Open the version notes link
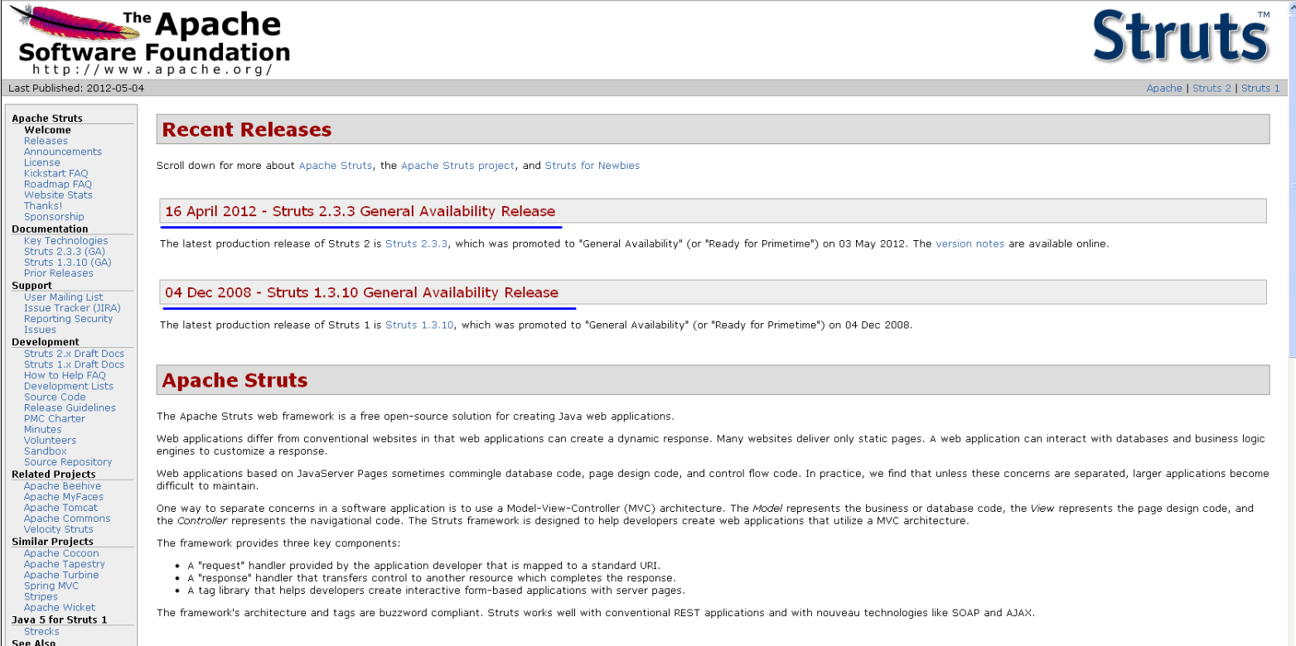Image resolution: width=1296 pixels, height=646 pixels. [x=970, y=243]
